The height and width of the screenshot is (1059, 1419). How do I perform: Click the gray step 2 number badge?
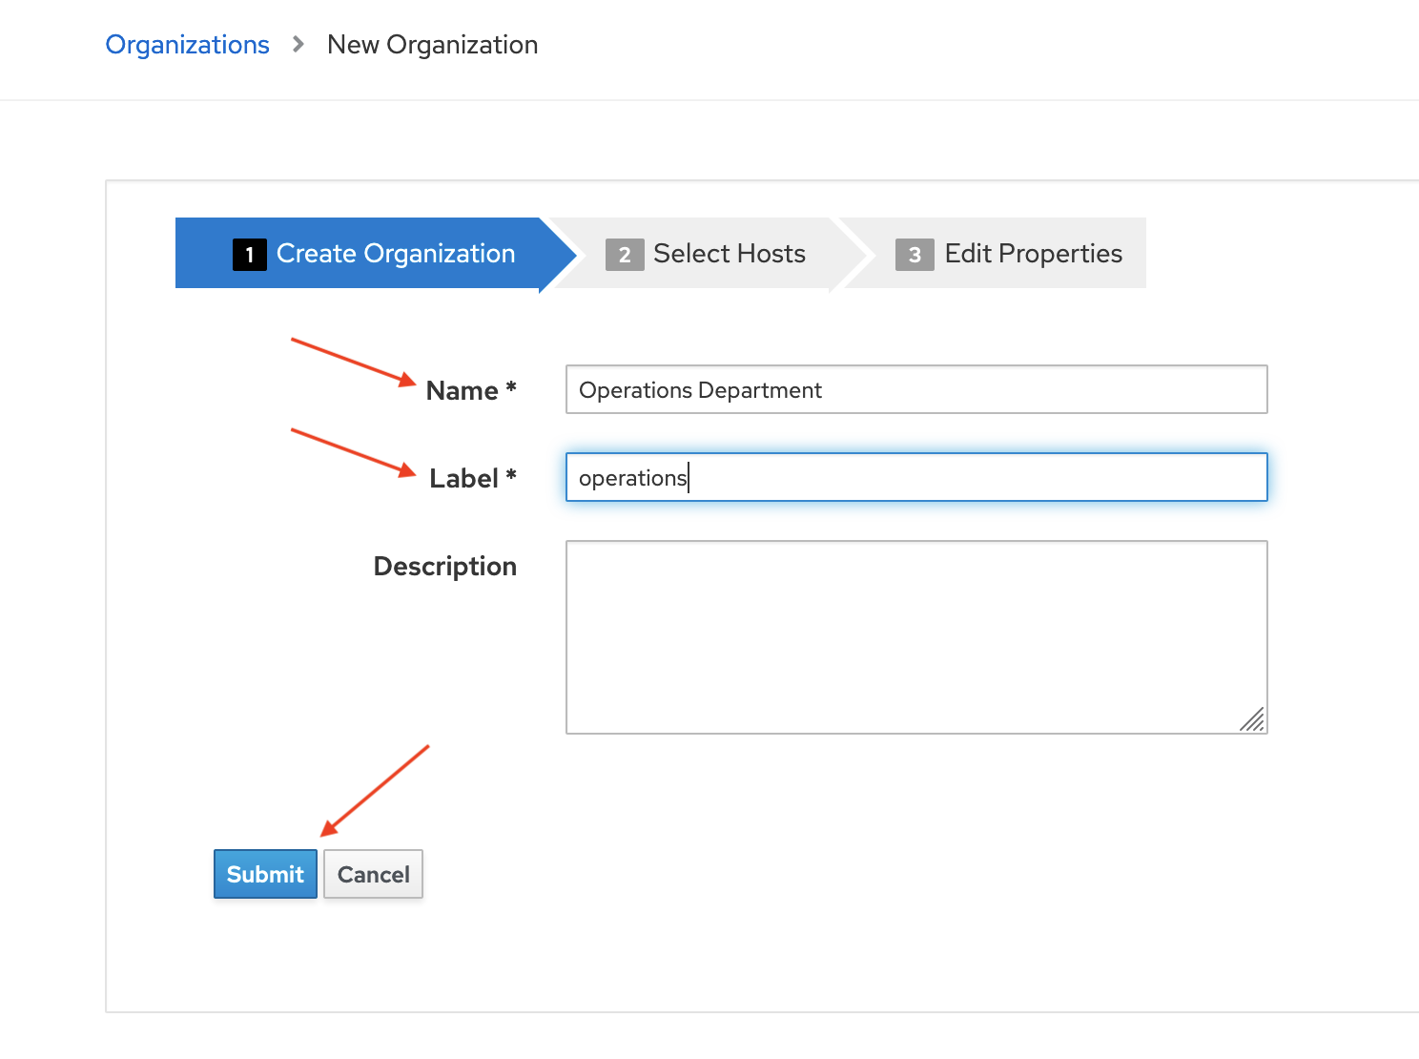[x=625, y=255]
